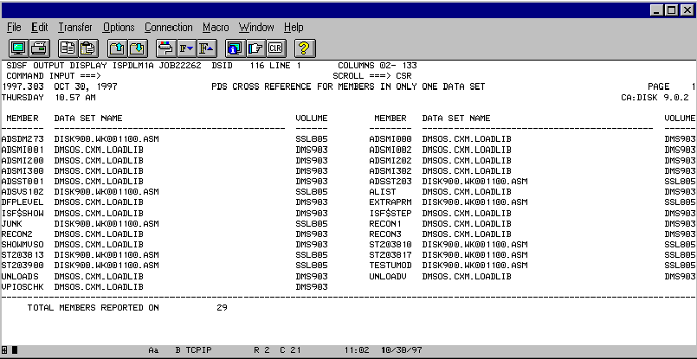
Task: Decrease font size with F-down icon
Action: click(186, 48)
